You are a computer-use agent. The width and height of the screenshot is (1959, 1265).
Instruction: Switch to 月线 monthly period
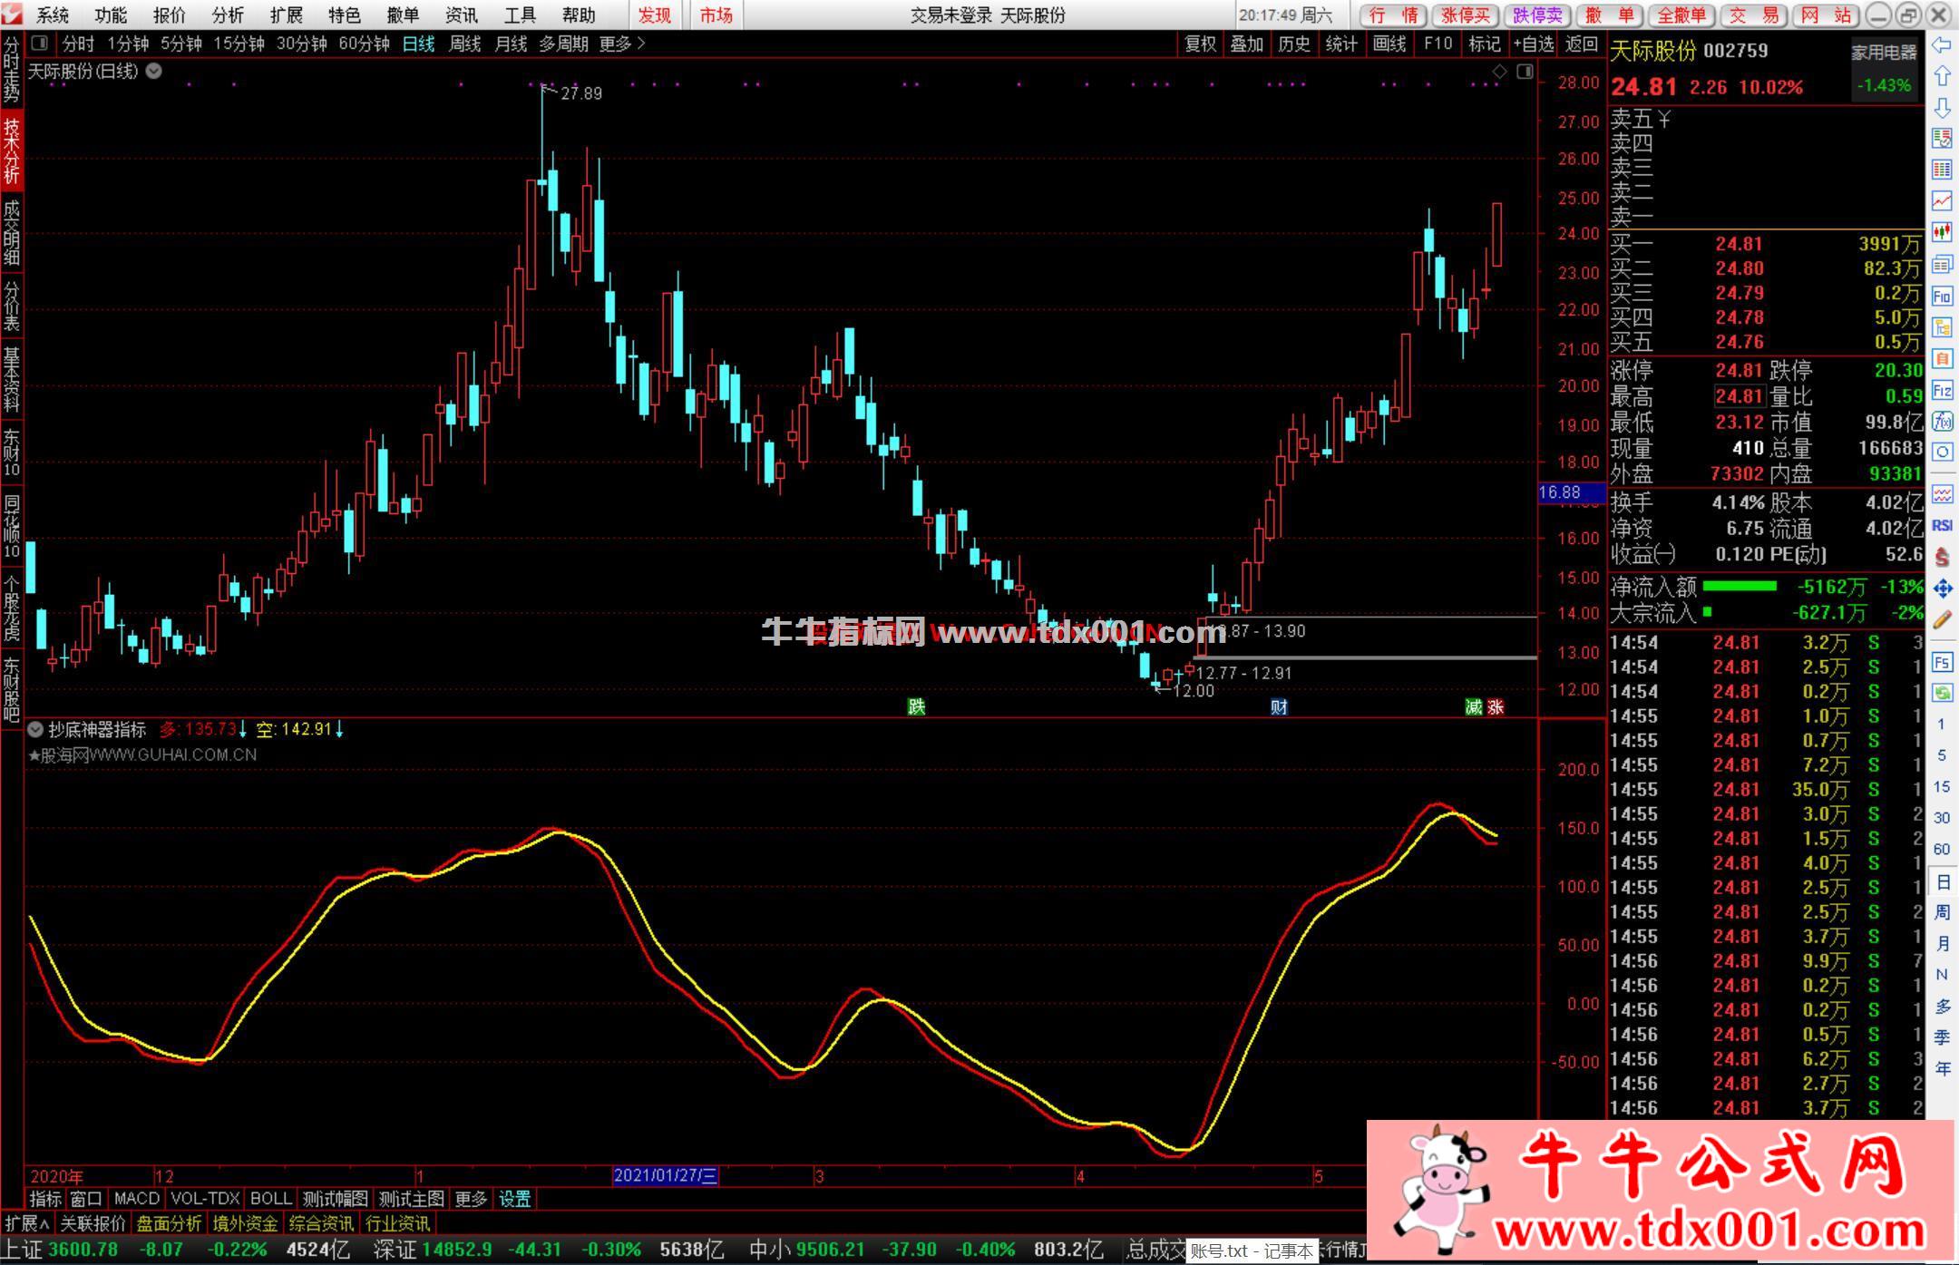point(511,44)
